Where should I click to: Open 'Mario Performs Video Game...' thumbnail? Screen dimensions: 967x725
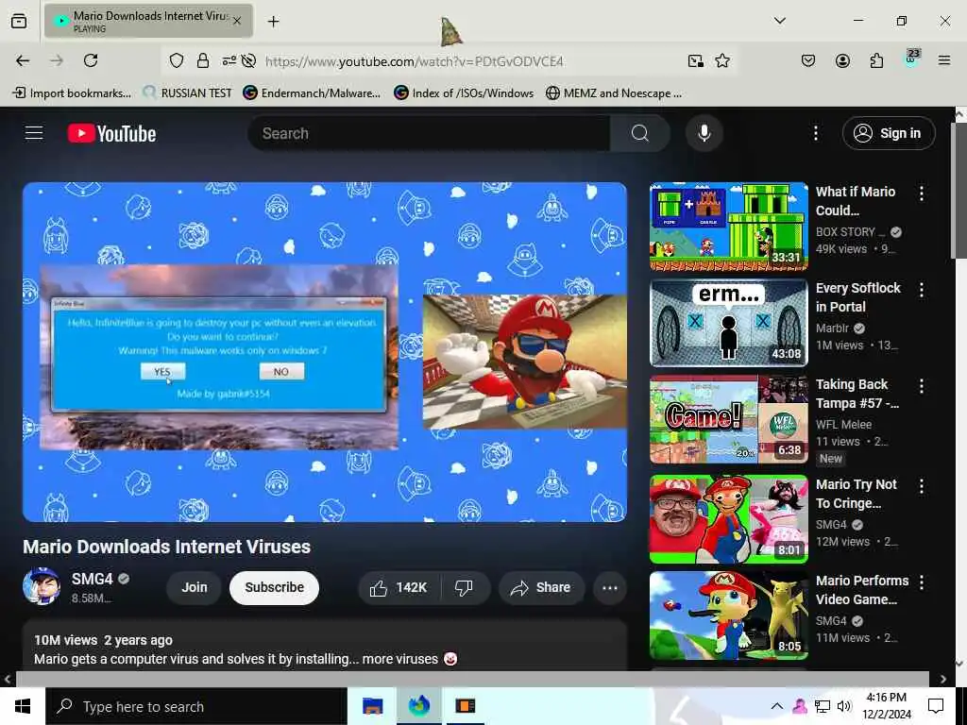(729, 615)
